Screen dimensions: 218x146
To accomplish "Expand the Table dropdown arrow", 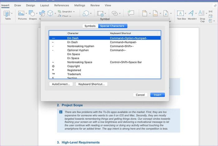I will pyautogui.click(x=12, y=13).
